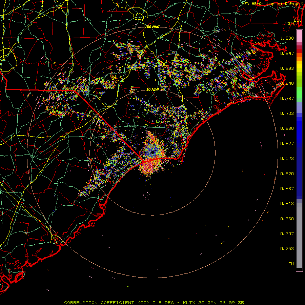This screenshot has width=305, height=305.
Task: Select the 0.307 scale value
Action: pos(287,233)
